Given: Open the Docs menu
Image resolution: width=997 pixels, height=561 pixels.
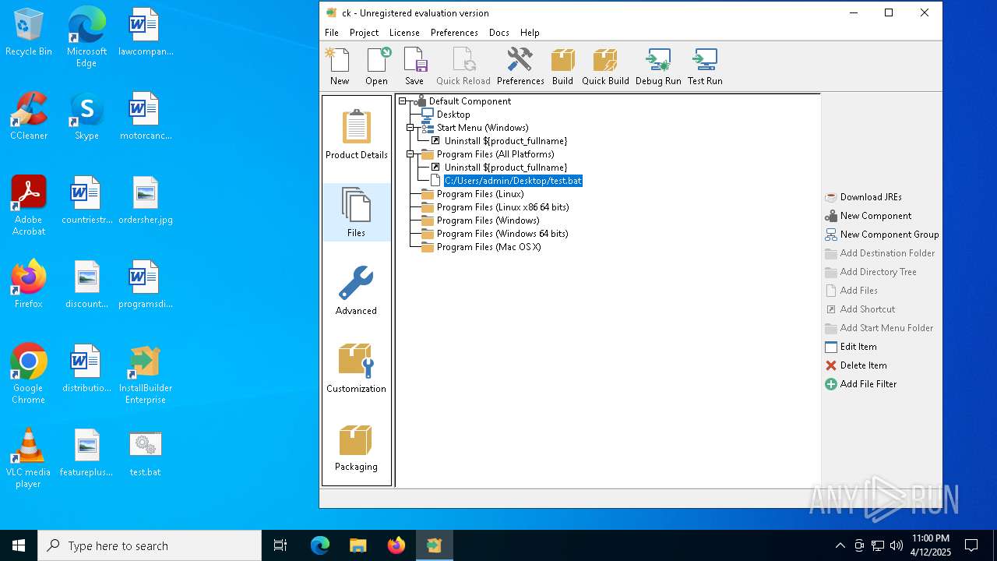Looking at the screenshot, I should (x=499, y=33).
